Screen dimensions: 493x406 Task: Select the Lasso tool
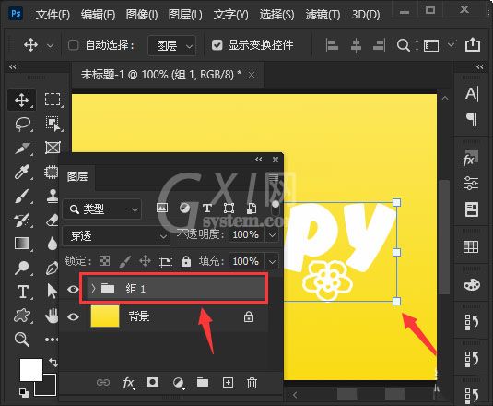23,124
